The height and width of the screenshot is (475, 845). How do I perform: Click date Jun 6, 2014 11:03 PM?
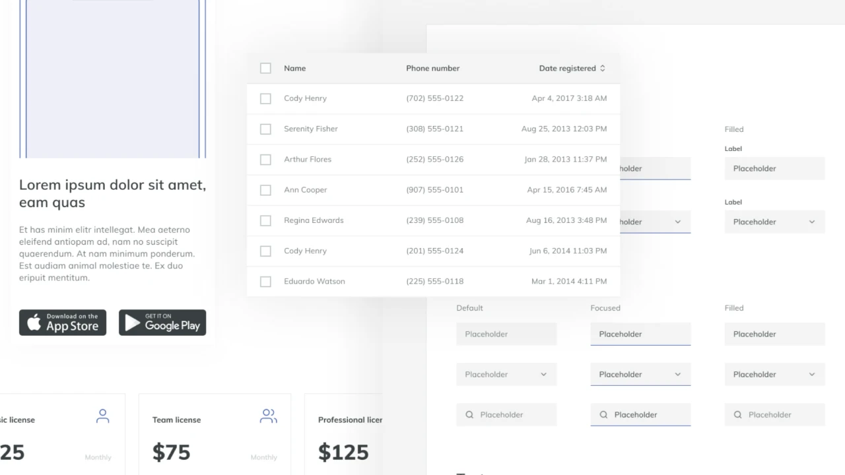[x=568, y=251]
